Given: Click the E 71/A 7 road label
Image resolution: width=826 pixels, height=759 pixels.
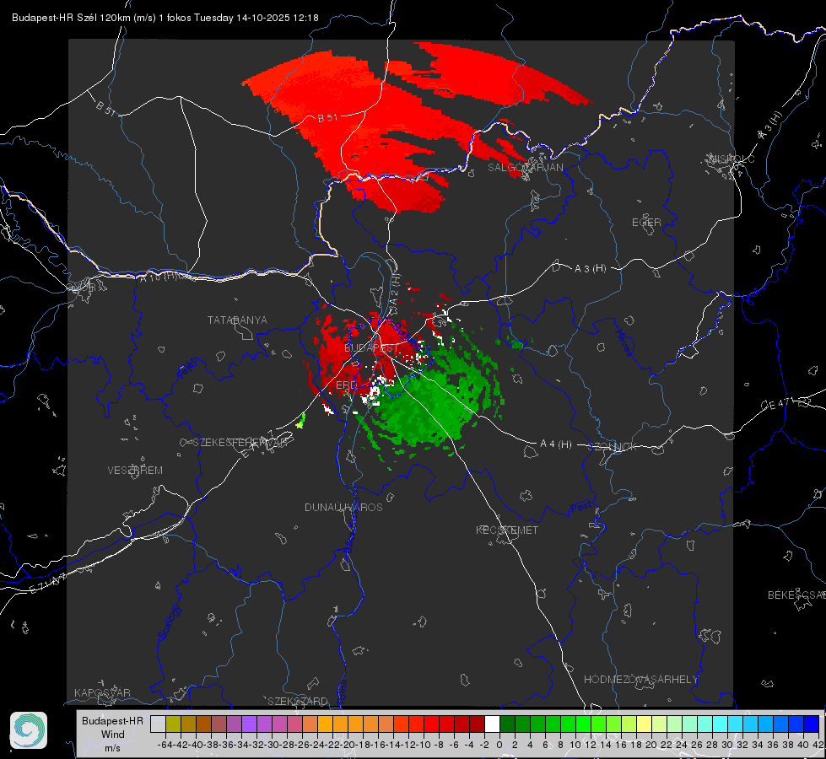Looking at the screenshot, I should point(48,583).
